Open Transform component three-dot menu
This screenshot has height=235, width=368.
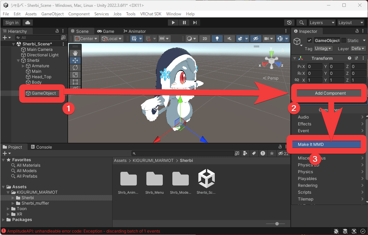pyautogui.click(x=363, y=58)
